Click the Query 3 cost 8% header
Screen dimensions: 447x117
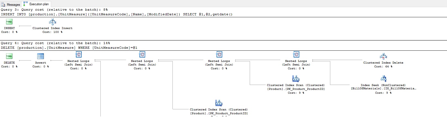coord(54,10)
